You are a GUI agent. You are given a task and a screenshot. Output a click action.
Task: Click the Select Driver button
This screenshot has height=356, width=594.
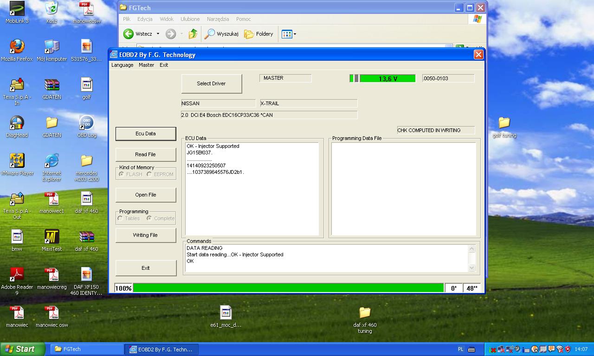(211, 83)
